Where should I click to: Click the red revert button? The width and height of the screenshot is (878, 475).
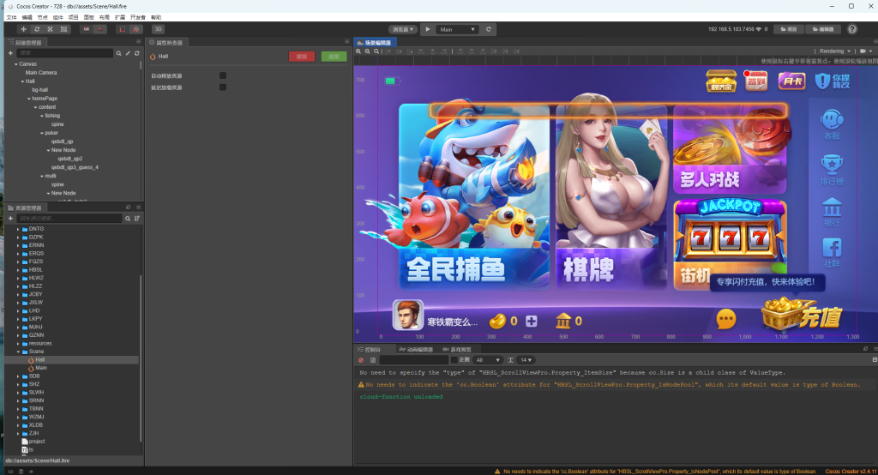click(302, 57)
